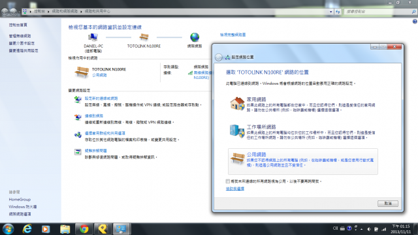Click the 選擇家用群組和共用選項 link
Viewport: 418px width, 235px height.
105,133
